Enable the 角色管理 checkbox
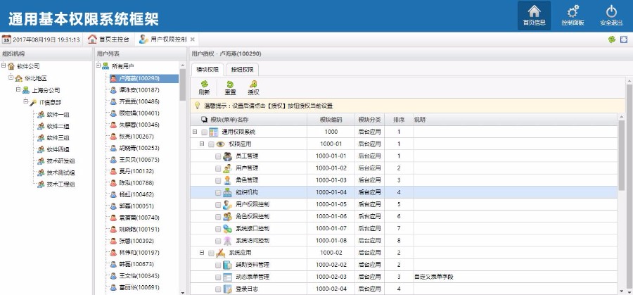Image resolution: width=633 pixels, height=295 pixels. [218, 181]
